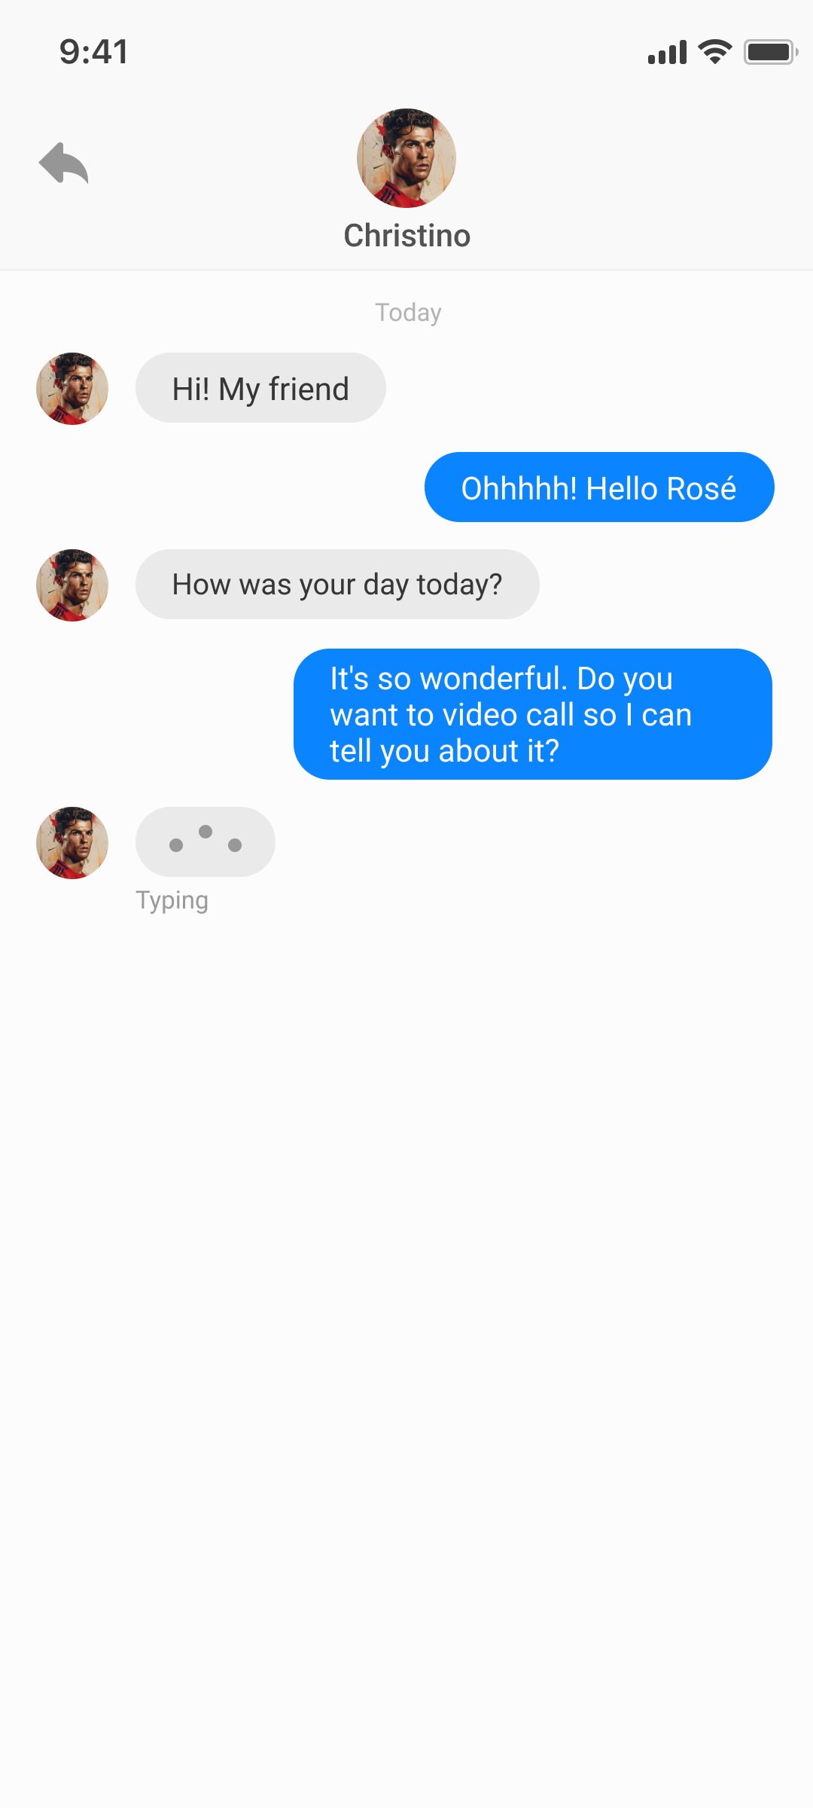Click the left dot of typing indicator
Screen dimensions: 813x1808
(176, 845)
